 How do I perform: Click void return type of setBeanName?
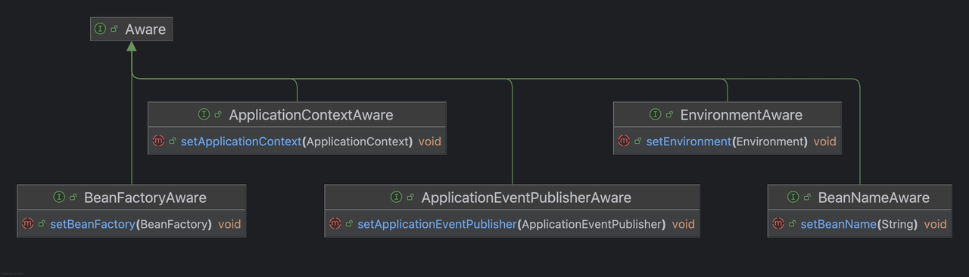coord(936,224)
